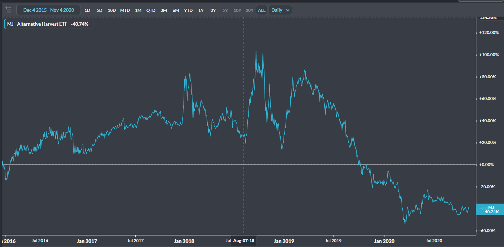Click the collapse sidebar arrow icon
Screen dimensions: 504x247
pyautogui.click(x=8, y=10)
